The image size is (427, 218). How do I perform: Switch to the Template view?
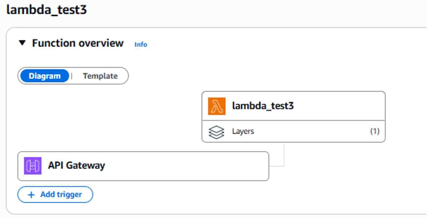pos(100,76)
